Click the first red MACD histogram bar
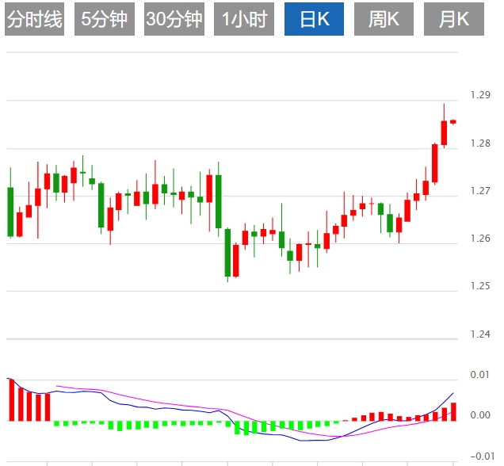504x466 pixels. [x=12, y=400]
